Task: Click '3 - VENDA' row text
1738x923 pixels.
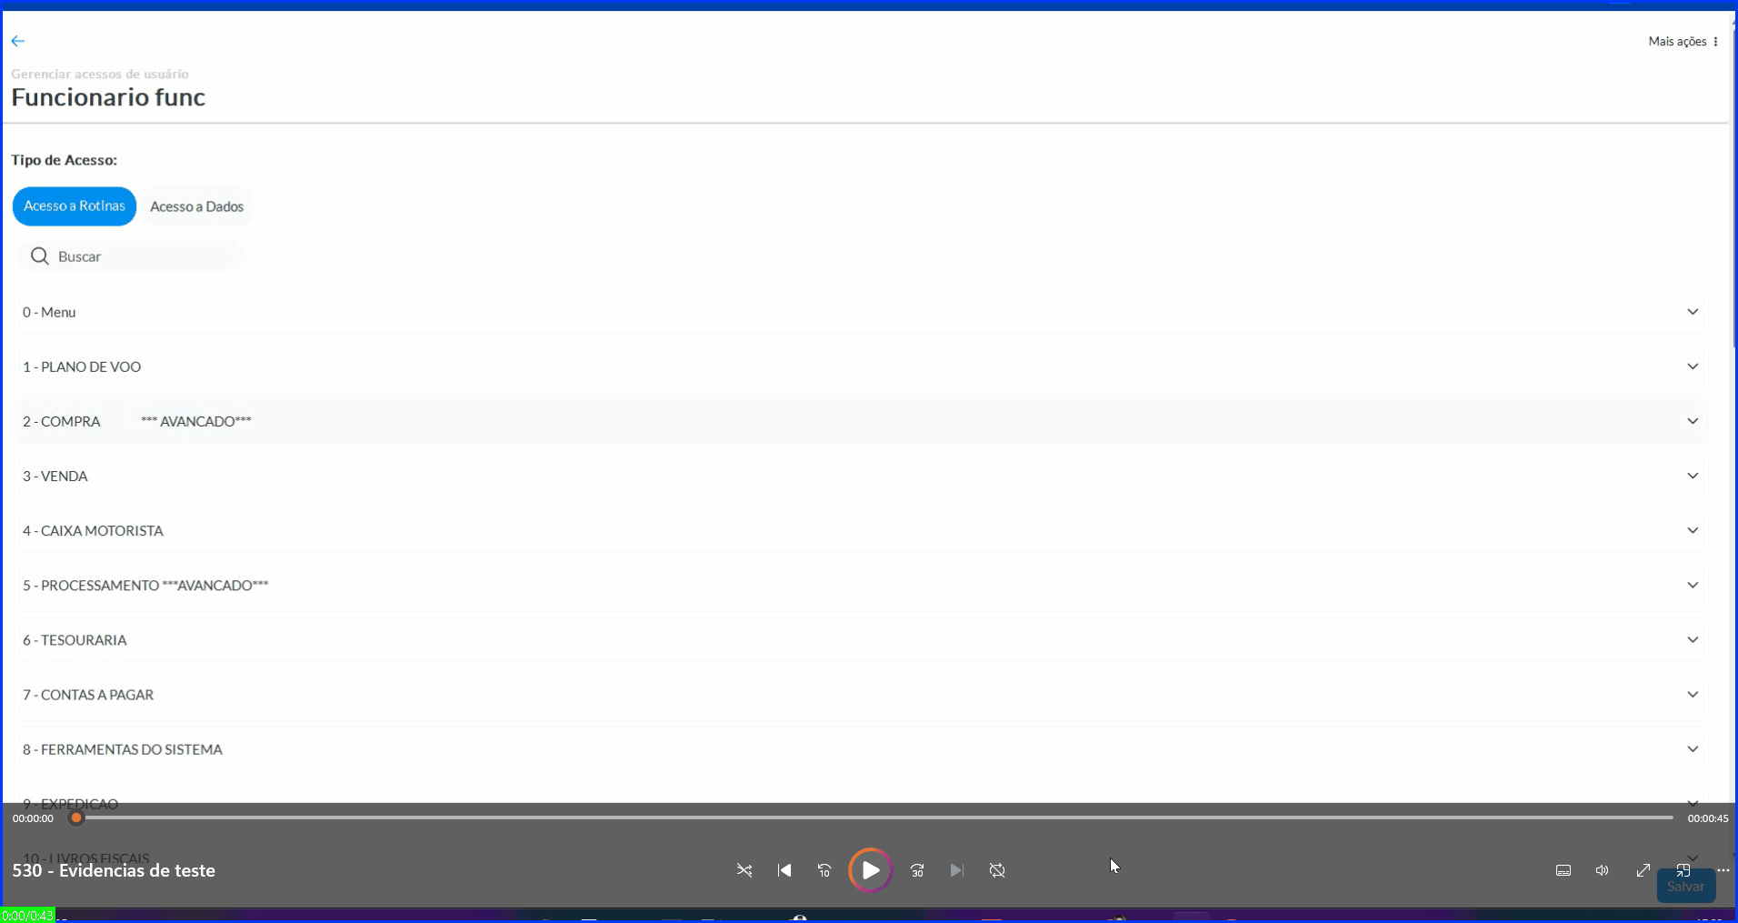Action: coord(55,476)
